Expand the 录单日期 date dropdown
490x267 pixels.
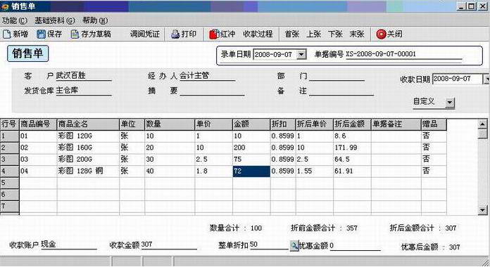click(x=301, y=55)
